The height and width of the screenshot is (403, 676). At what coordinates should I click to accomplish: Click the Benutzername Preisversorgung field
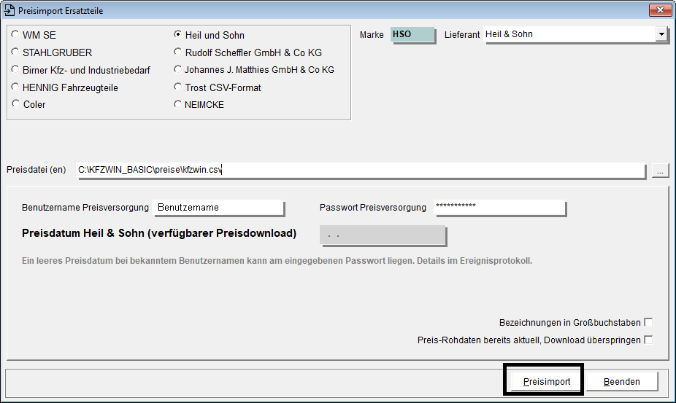(x=218, y=208)
